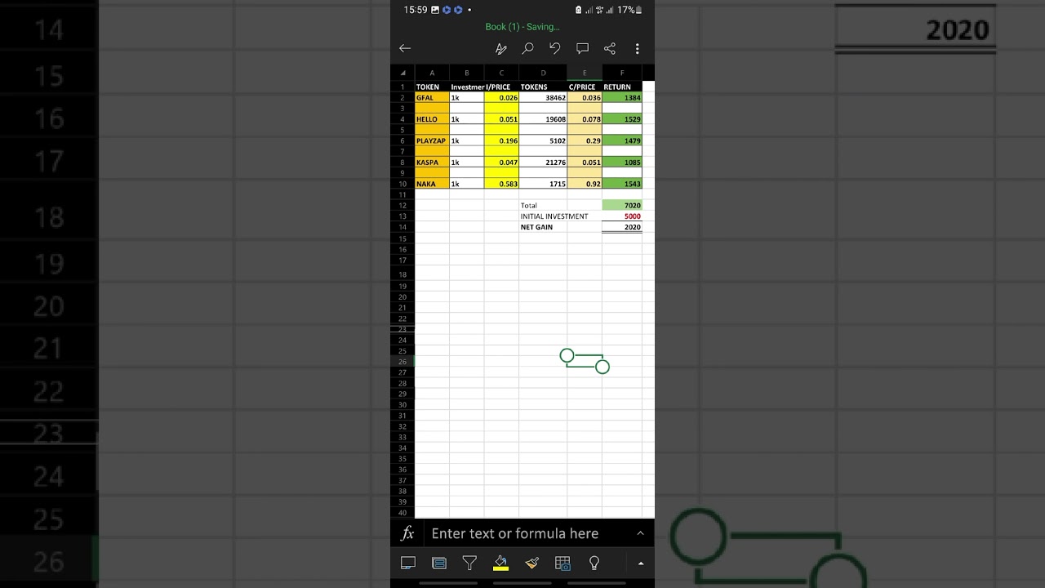Tap the filter funnel icon
The image size is (1045, 588).
[469, 563]
